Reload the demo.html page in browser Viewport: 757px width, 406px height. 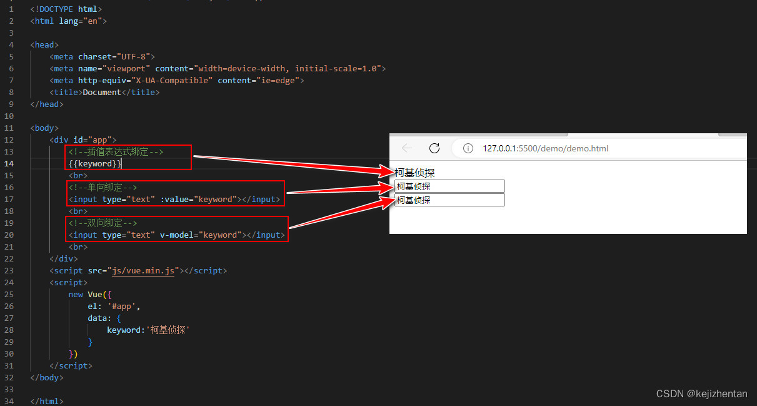pos(434,148)
